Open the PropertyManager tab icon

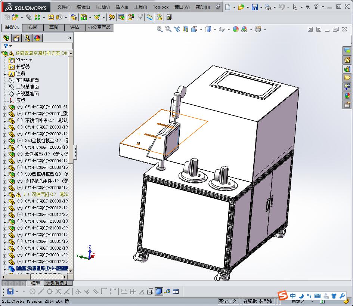coord(16,38)
